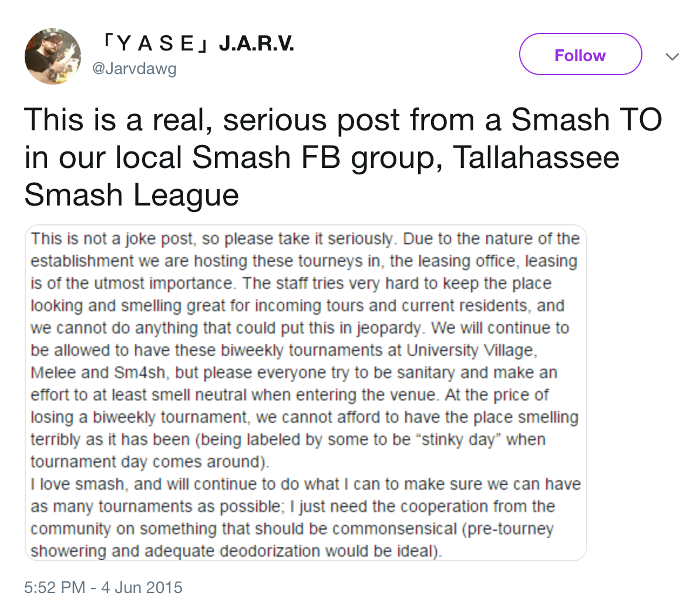Enlarge the embedded Facebook post image

(306, 393)
